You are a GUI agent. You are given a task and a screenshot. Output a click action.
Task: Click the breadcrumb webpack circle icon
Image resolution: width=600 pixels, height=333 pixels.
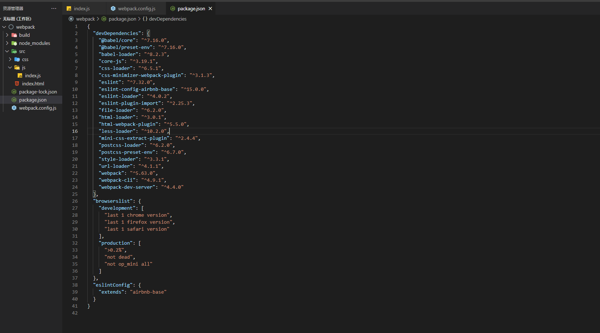pos(71,19)
